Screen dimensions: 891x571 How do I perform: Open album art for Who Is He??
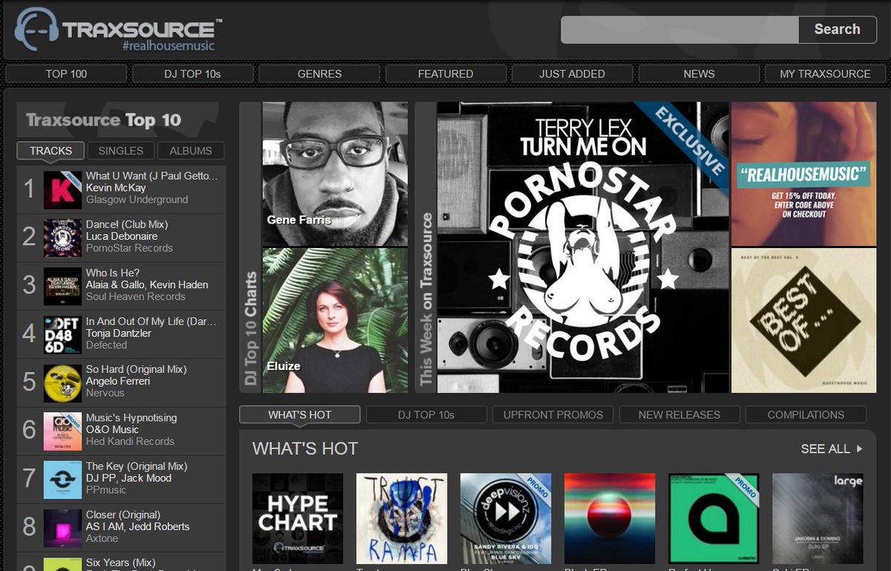(x=62, y=287)
